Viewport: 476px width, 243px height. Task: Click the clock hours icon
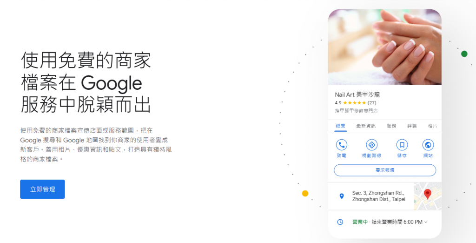tap(340, 222)
